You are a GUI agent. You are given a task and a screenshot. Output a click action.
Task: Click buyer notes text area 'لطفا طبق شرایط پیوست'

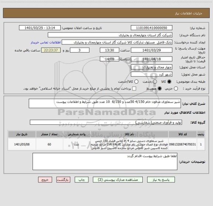pyautogui.click(x=105, y=161)
